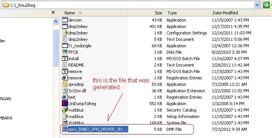This screenshot has height=138, width=272.
Task: Open the address bar dropdown
Action: [257, 5]
